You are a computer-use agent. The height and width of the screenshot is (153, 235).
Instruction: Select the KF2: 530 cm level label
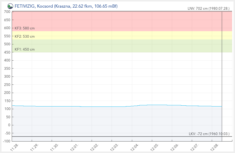pyautogui.click(x=25, y=36)
